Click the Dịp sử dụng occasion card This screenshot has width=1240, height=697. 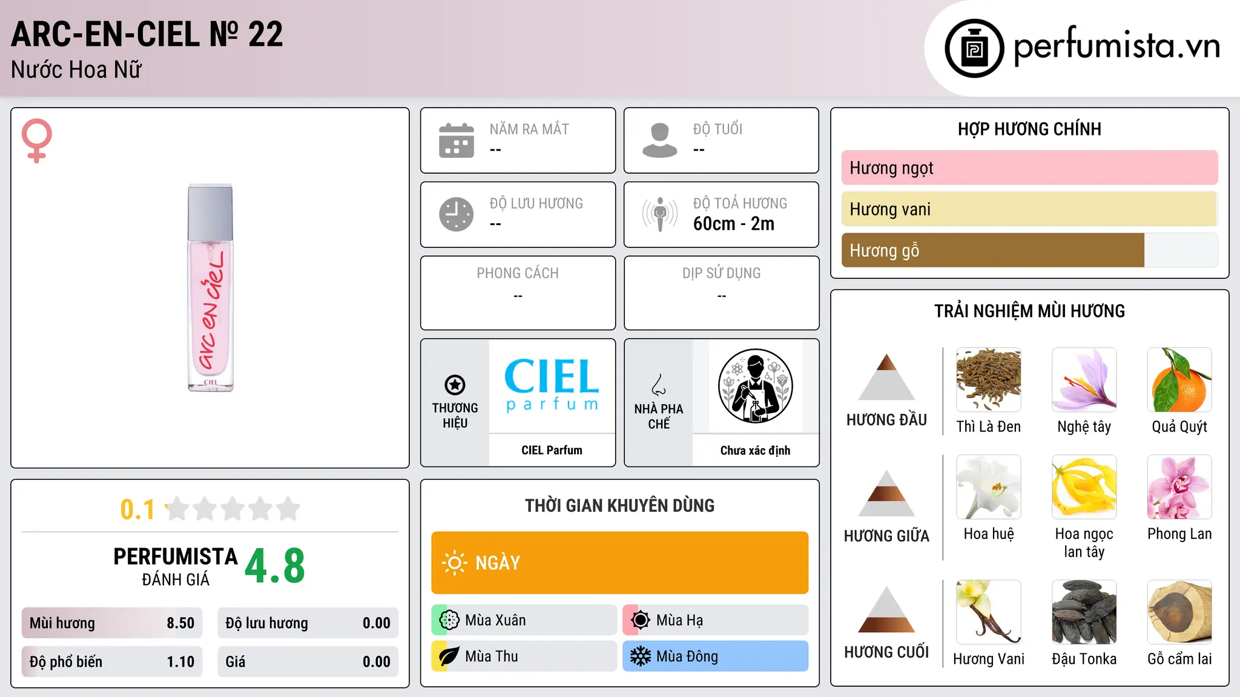click(721, 293)
